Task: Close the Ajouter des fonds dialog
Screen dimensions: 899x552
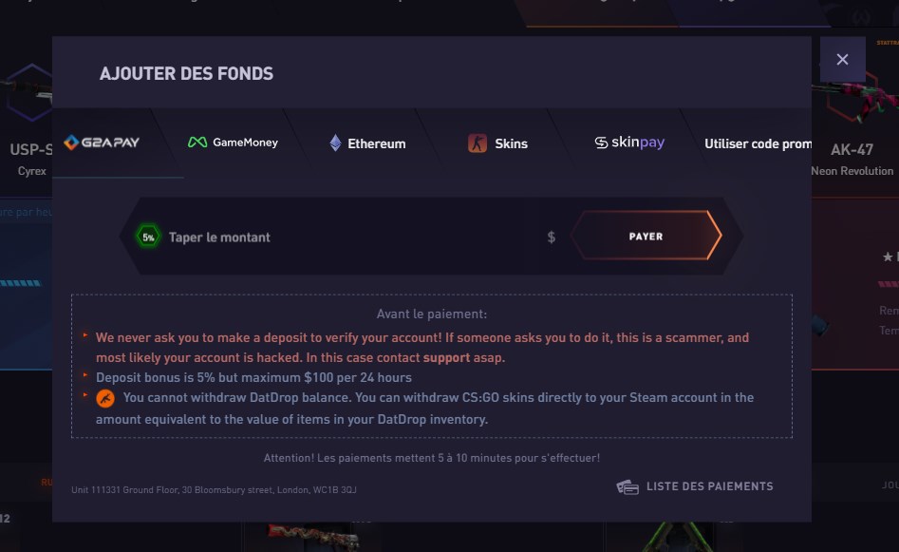Action: (x=842, y=59)
